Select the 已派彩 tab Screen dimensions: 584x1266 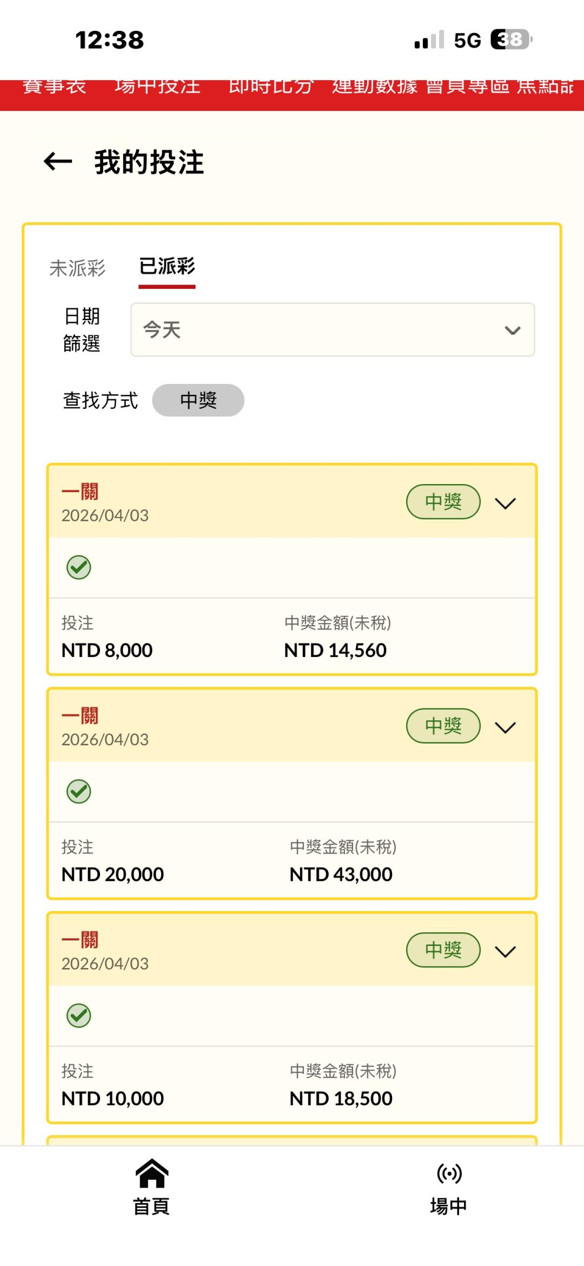167,267
